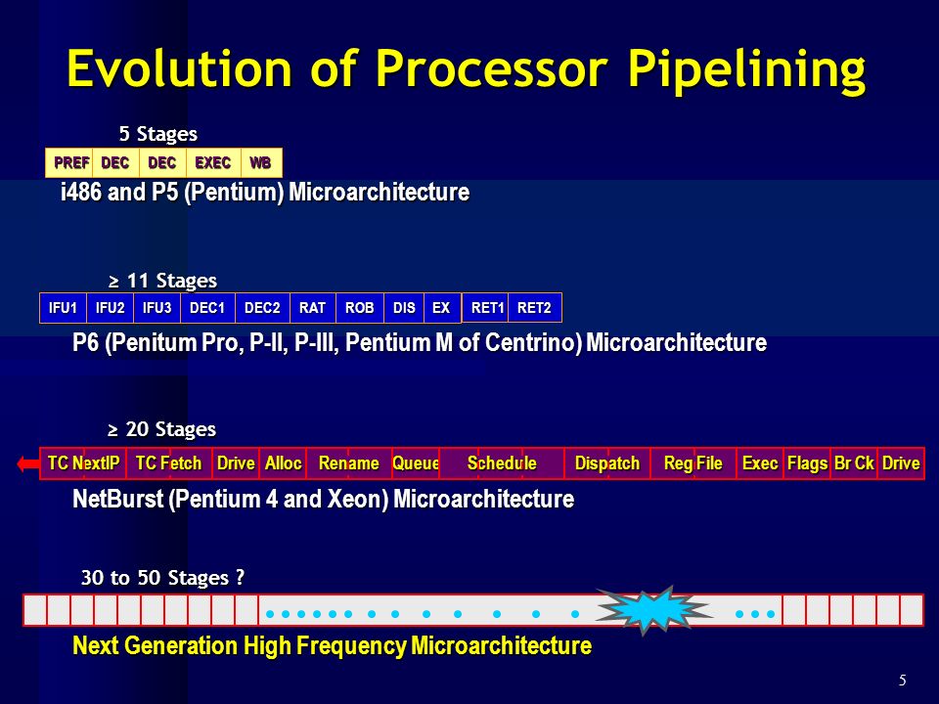Select the IFU2 stage box
Screen dimensions: 939x704
pyautogui.click(x=111, y=308)
